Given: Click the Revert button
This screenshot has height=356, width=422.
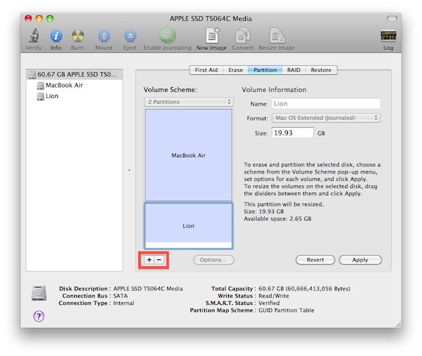Looking at the screenshot, I should point(315,260).
